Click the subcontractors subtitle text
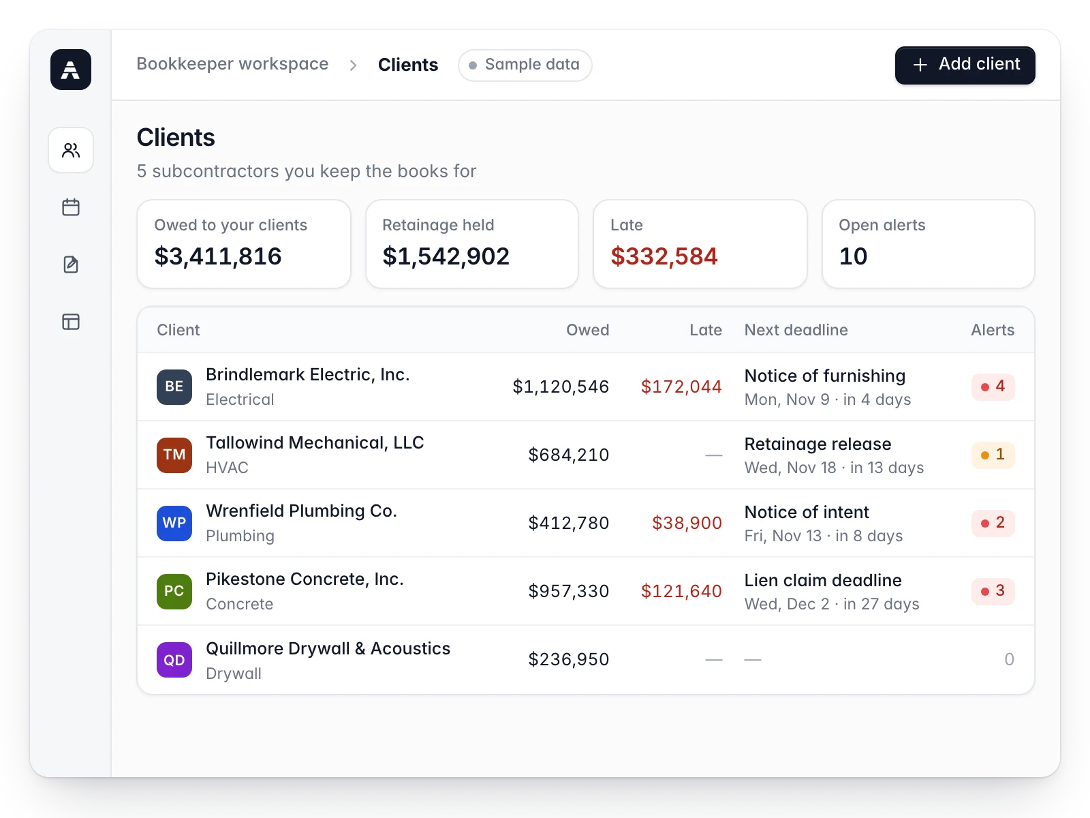Viewport: 1090px width, 818px height. tap(307, 171)
